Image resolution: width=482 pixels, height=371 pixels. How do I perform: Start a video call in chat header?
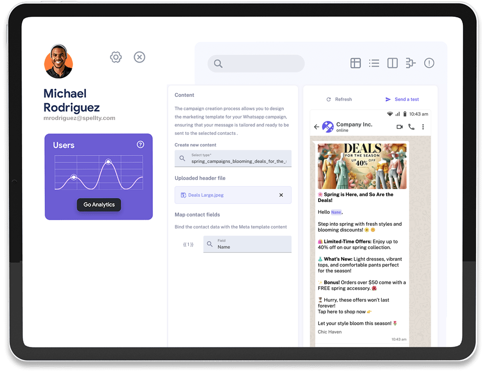[400, 127]
